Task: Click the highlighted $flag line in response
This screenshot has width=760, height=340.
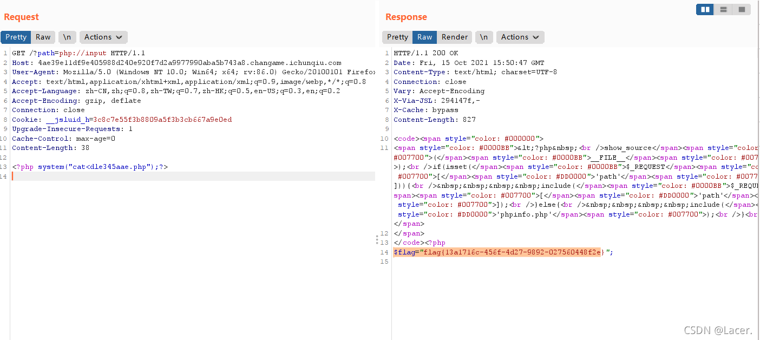Action: (x=503, y=252)
